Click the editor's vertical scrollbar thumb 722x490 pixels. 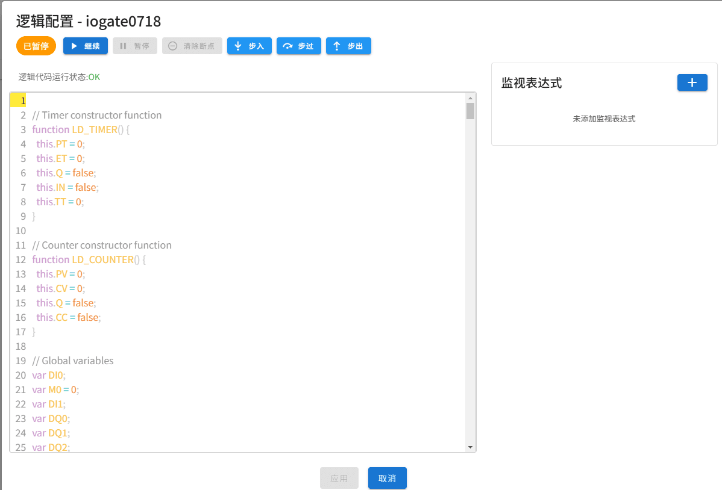pyautogui.click(x=470, y=111)
